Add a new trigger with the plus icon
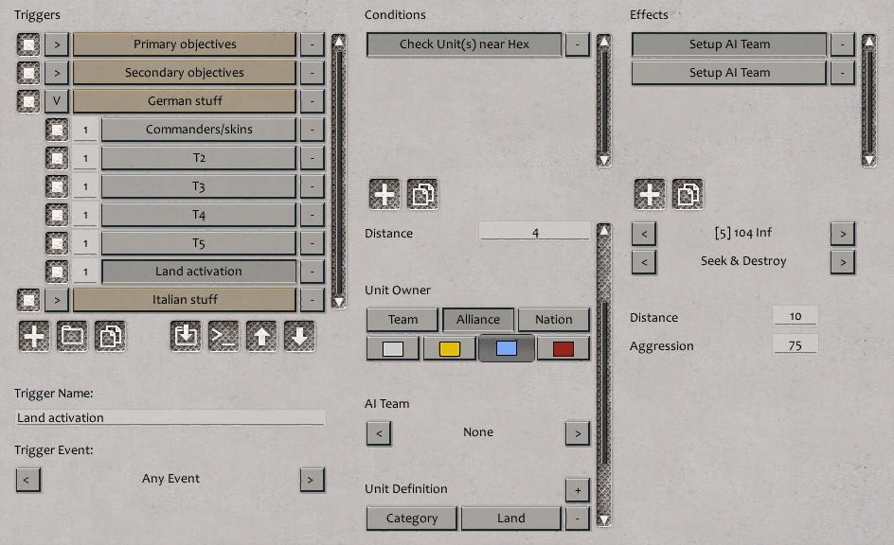The image size is (894, 545). pyautogui.click(x=34, y=336)
